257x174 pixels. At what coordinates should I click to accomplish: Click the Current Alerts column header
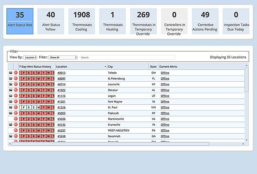202,67
